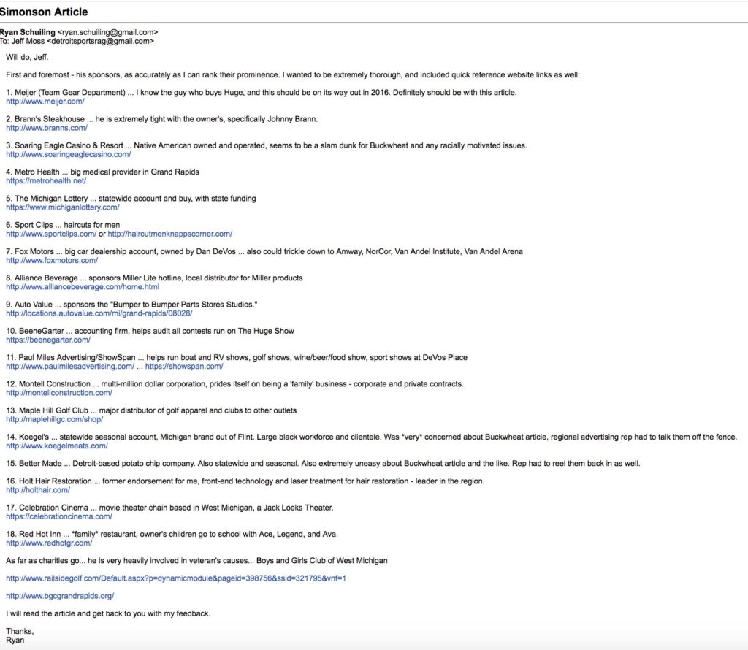The image size is (748, 650).
Task: Open the redhotgr.com link
Action: click(x=49, y=543)
